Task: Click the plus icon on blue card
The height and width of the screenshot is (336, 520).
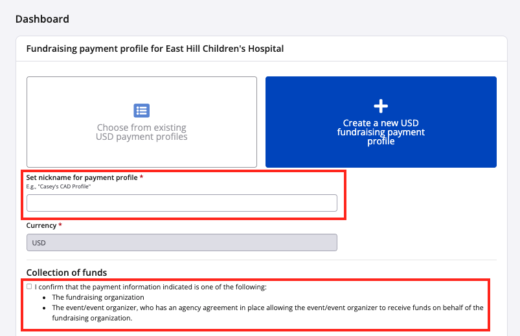Action: [x=381, y=107]
